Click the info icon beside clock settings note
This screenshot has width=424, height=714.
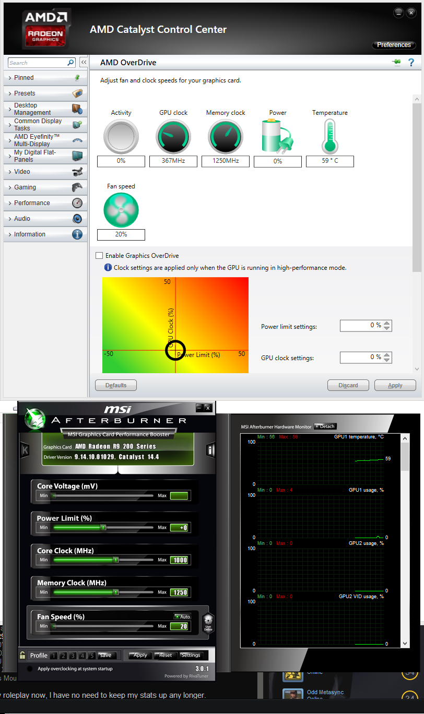108,267
